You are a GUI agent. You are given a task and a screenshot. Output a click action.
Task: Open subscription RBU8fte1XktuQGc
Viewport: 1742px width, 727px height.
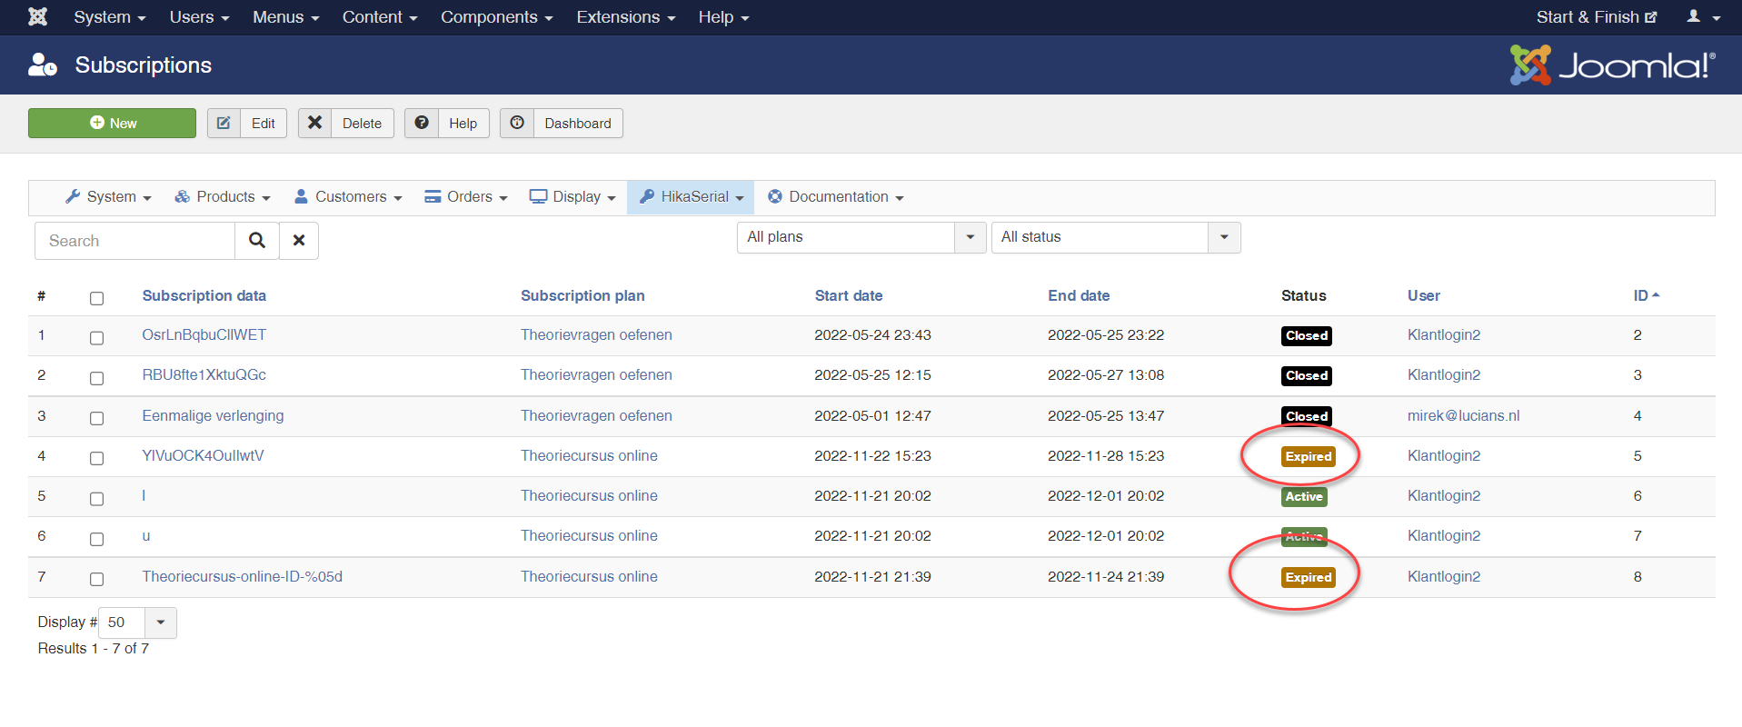(x=204, y=374)
